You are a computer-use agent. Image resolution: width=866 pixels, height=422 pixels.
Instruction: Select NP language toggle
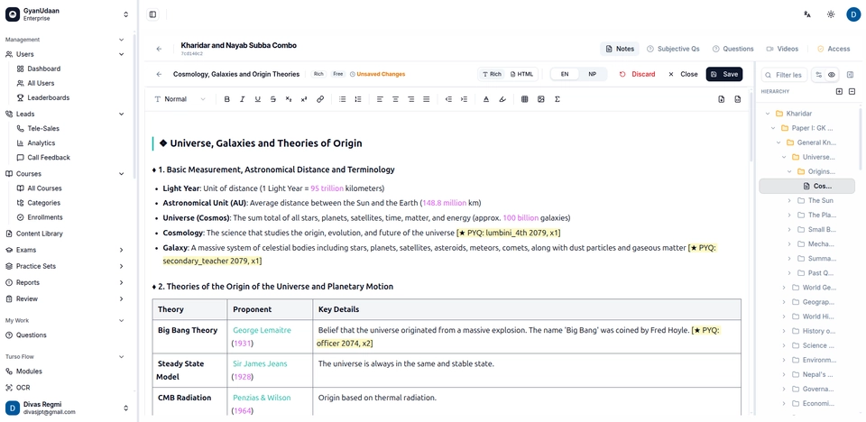click(592, 74)
